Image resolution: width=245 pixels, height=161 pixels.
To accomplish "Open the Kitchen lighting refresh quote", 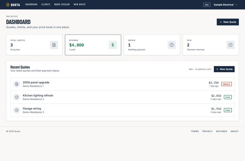I will coord(122,97).
